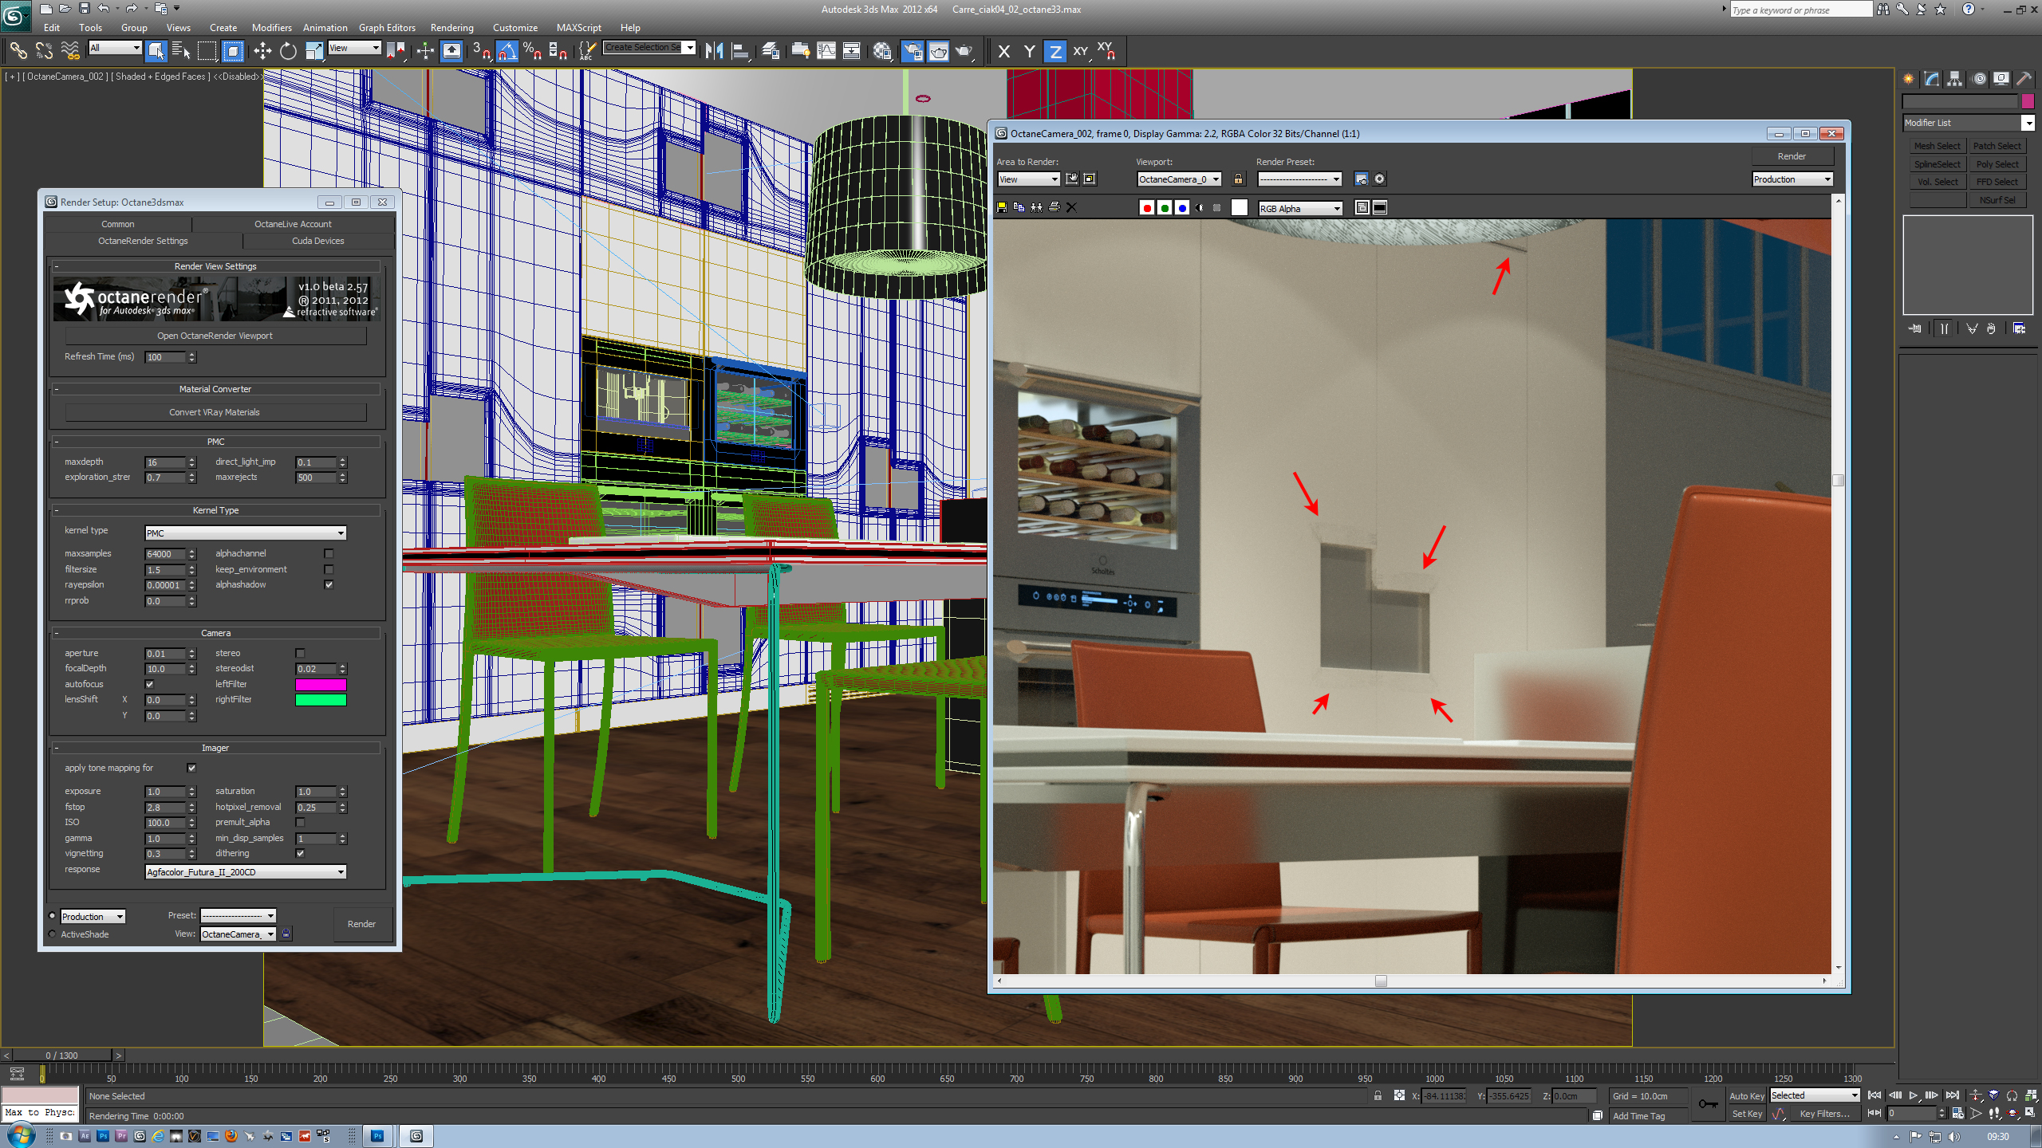Click Open OctaneRender Viewport button
The height and width of the screenshot is (1148, 2042).
point(215,336)
